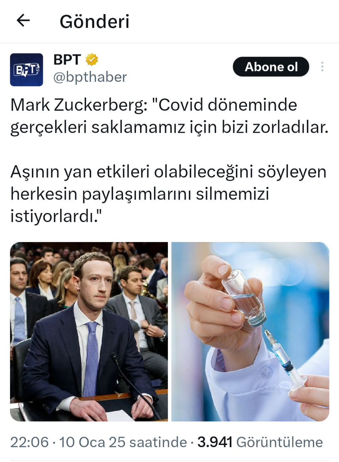The width and height of the screenshot is (339, 462).
Task: Open the vaccine vial and syringe photo
Action: (250, 332)
